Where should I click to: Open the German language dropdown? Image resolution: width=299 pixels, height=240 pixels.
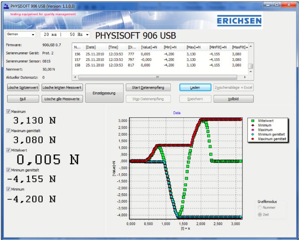[21, 34]
